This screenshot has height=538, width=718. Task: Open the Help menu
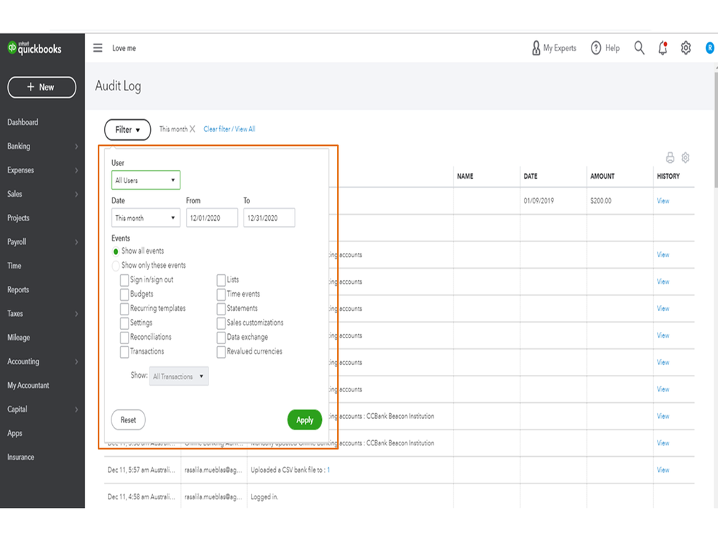click(605, 47)
